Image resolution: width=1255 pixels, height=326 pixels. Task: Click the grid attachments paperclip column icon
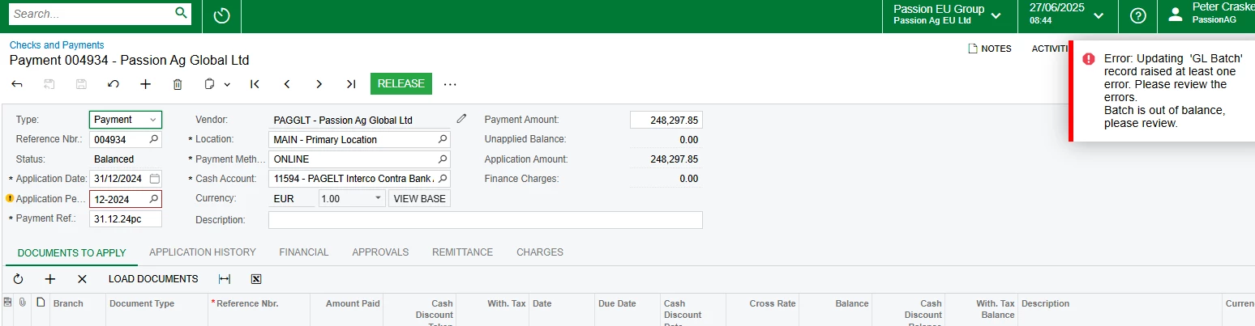coord(23,303)
